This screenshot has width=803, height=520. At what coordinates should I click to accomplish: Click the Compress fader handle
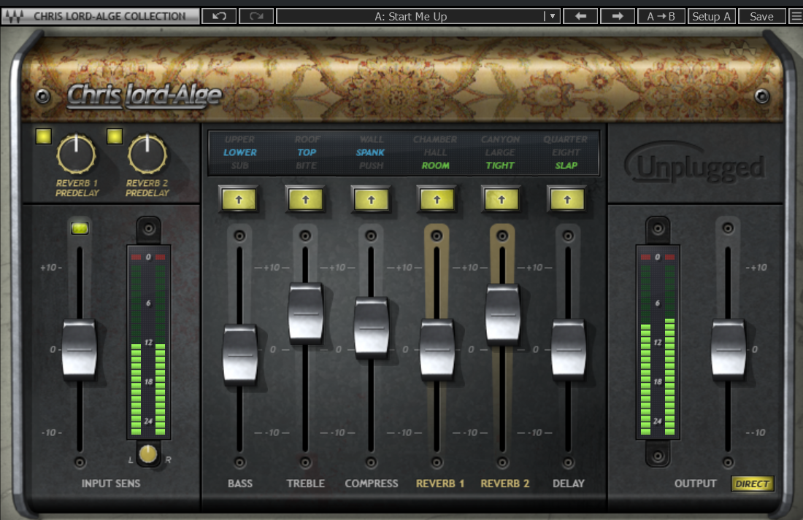pos(372,327)
